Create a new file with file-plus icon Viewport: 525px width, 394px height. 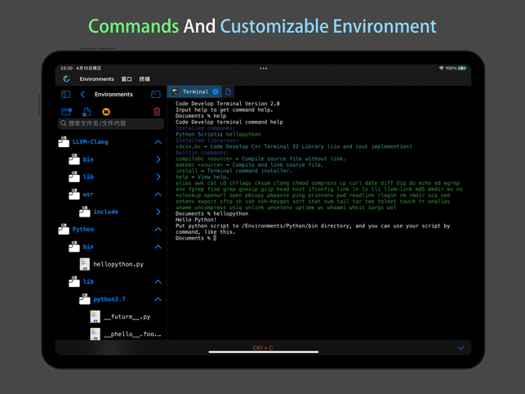pos(87,112)
